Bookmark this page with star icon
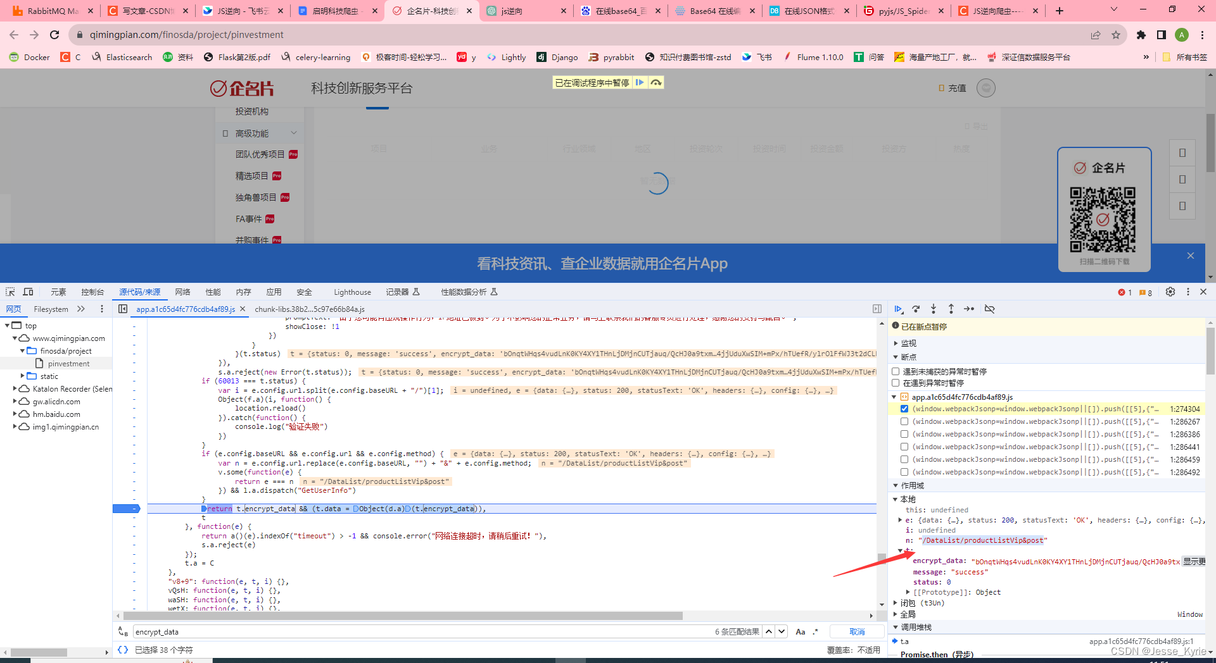Viewport: 1216px width, 663px height. tap(1116, 35)
